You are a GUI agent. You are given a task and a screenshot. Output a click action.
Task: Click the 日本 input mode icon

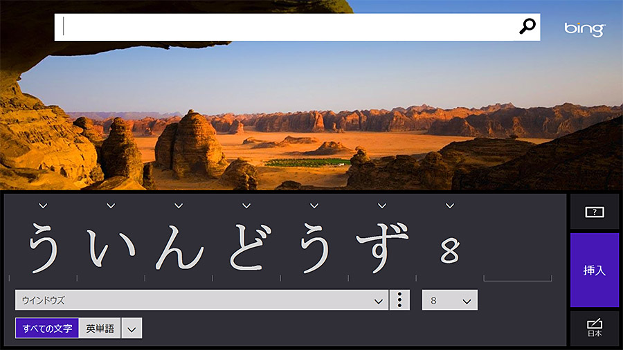coord(595,328)
